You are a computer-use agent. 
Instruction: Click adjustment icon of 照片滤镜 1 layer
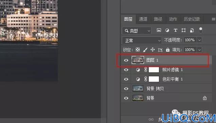138,70
